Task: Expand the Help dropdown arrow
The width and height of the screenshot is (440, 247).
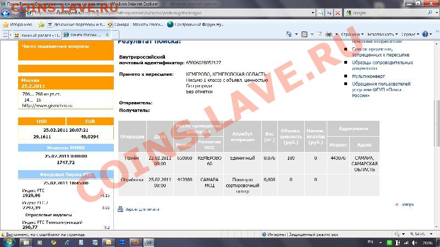Action: pyautogui.click(x=431, y=34)
